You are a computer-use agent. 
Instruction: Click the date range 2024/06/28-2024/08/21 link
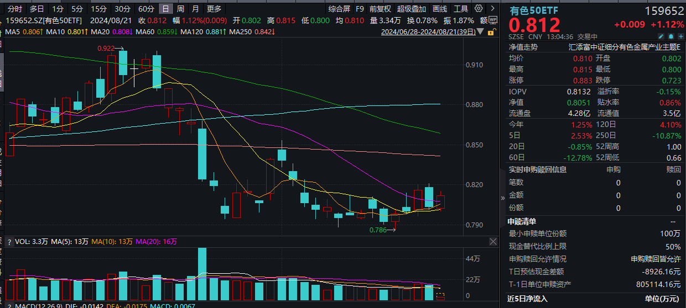point(428,32)
